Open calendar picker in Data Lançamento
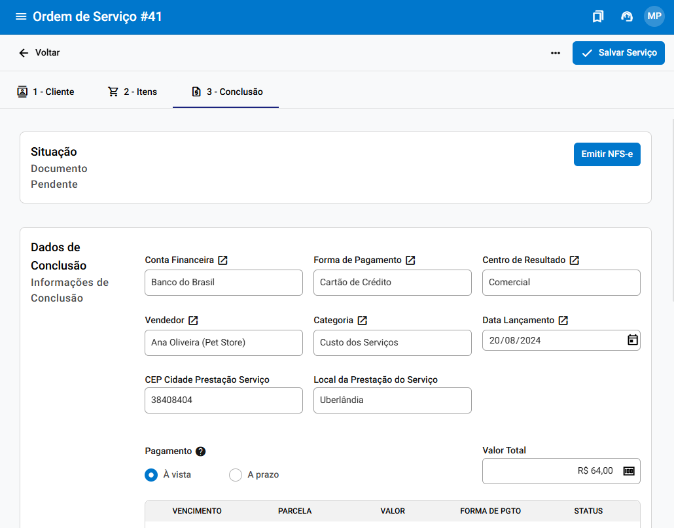This screenshot has width=674, height=528. [632, 340]
